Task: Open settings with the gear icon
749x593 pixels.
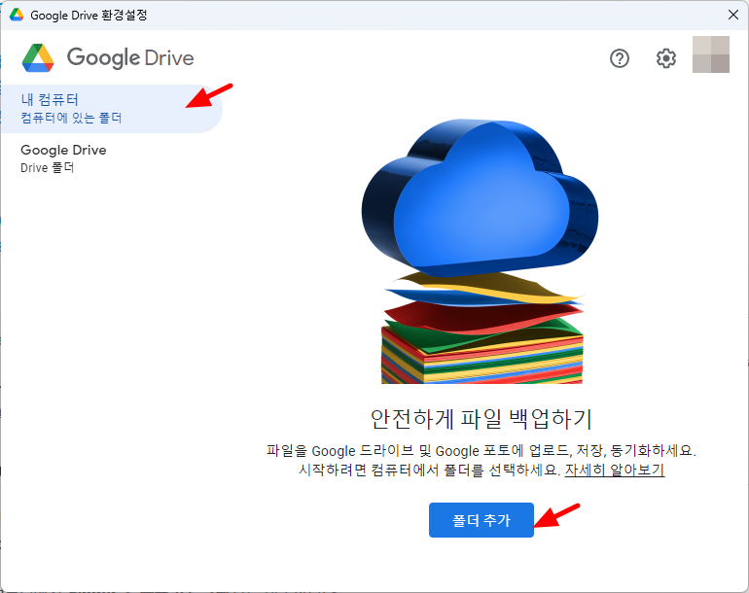Action: pyautogui.click(x=665, y=58)
